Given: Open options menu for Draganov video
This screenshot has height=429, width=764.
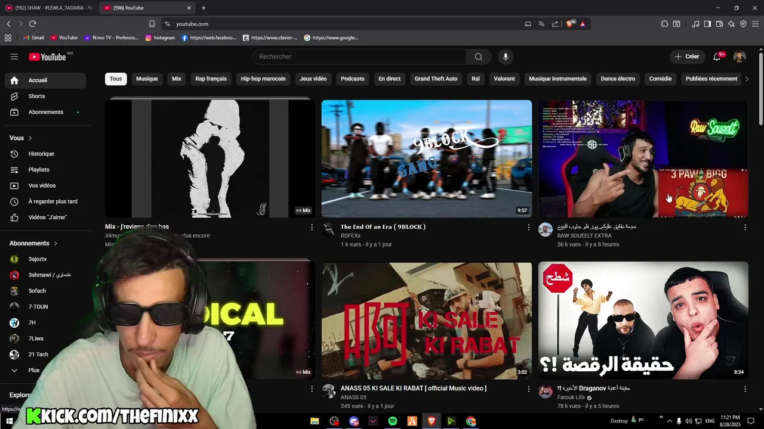Looking at the screenshot, I should click(745, 388).
